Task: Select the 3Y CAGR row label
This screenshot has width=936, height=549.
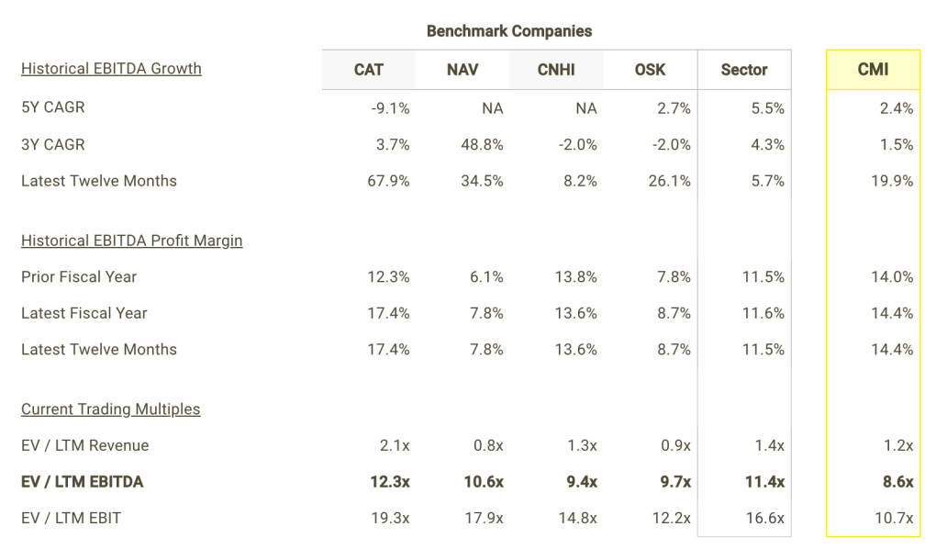Action: tap(53, 144)
